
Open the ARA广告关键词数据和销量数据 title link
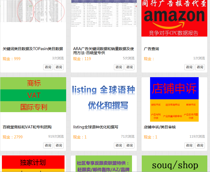pos(104,51)
